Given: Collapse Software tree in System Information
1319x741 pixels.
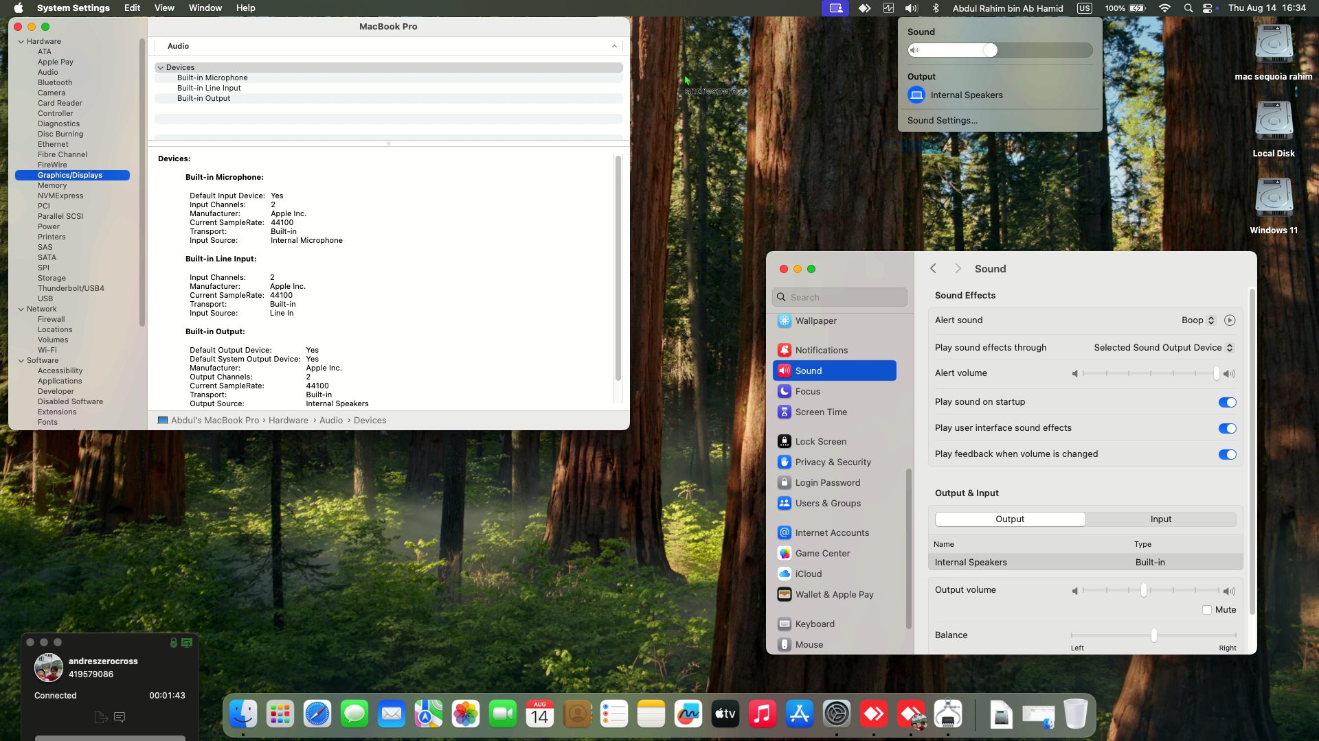Looking at the screenshot, I should click(x=21, y=360).
